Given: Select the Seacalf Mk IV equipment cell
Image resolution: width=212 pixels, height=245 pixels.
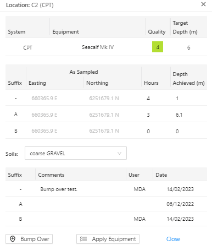Looking at the screenshot, I should click(98, 47).
